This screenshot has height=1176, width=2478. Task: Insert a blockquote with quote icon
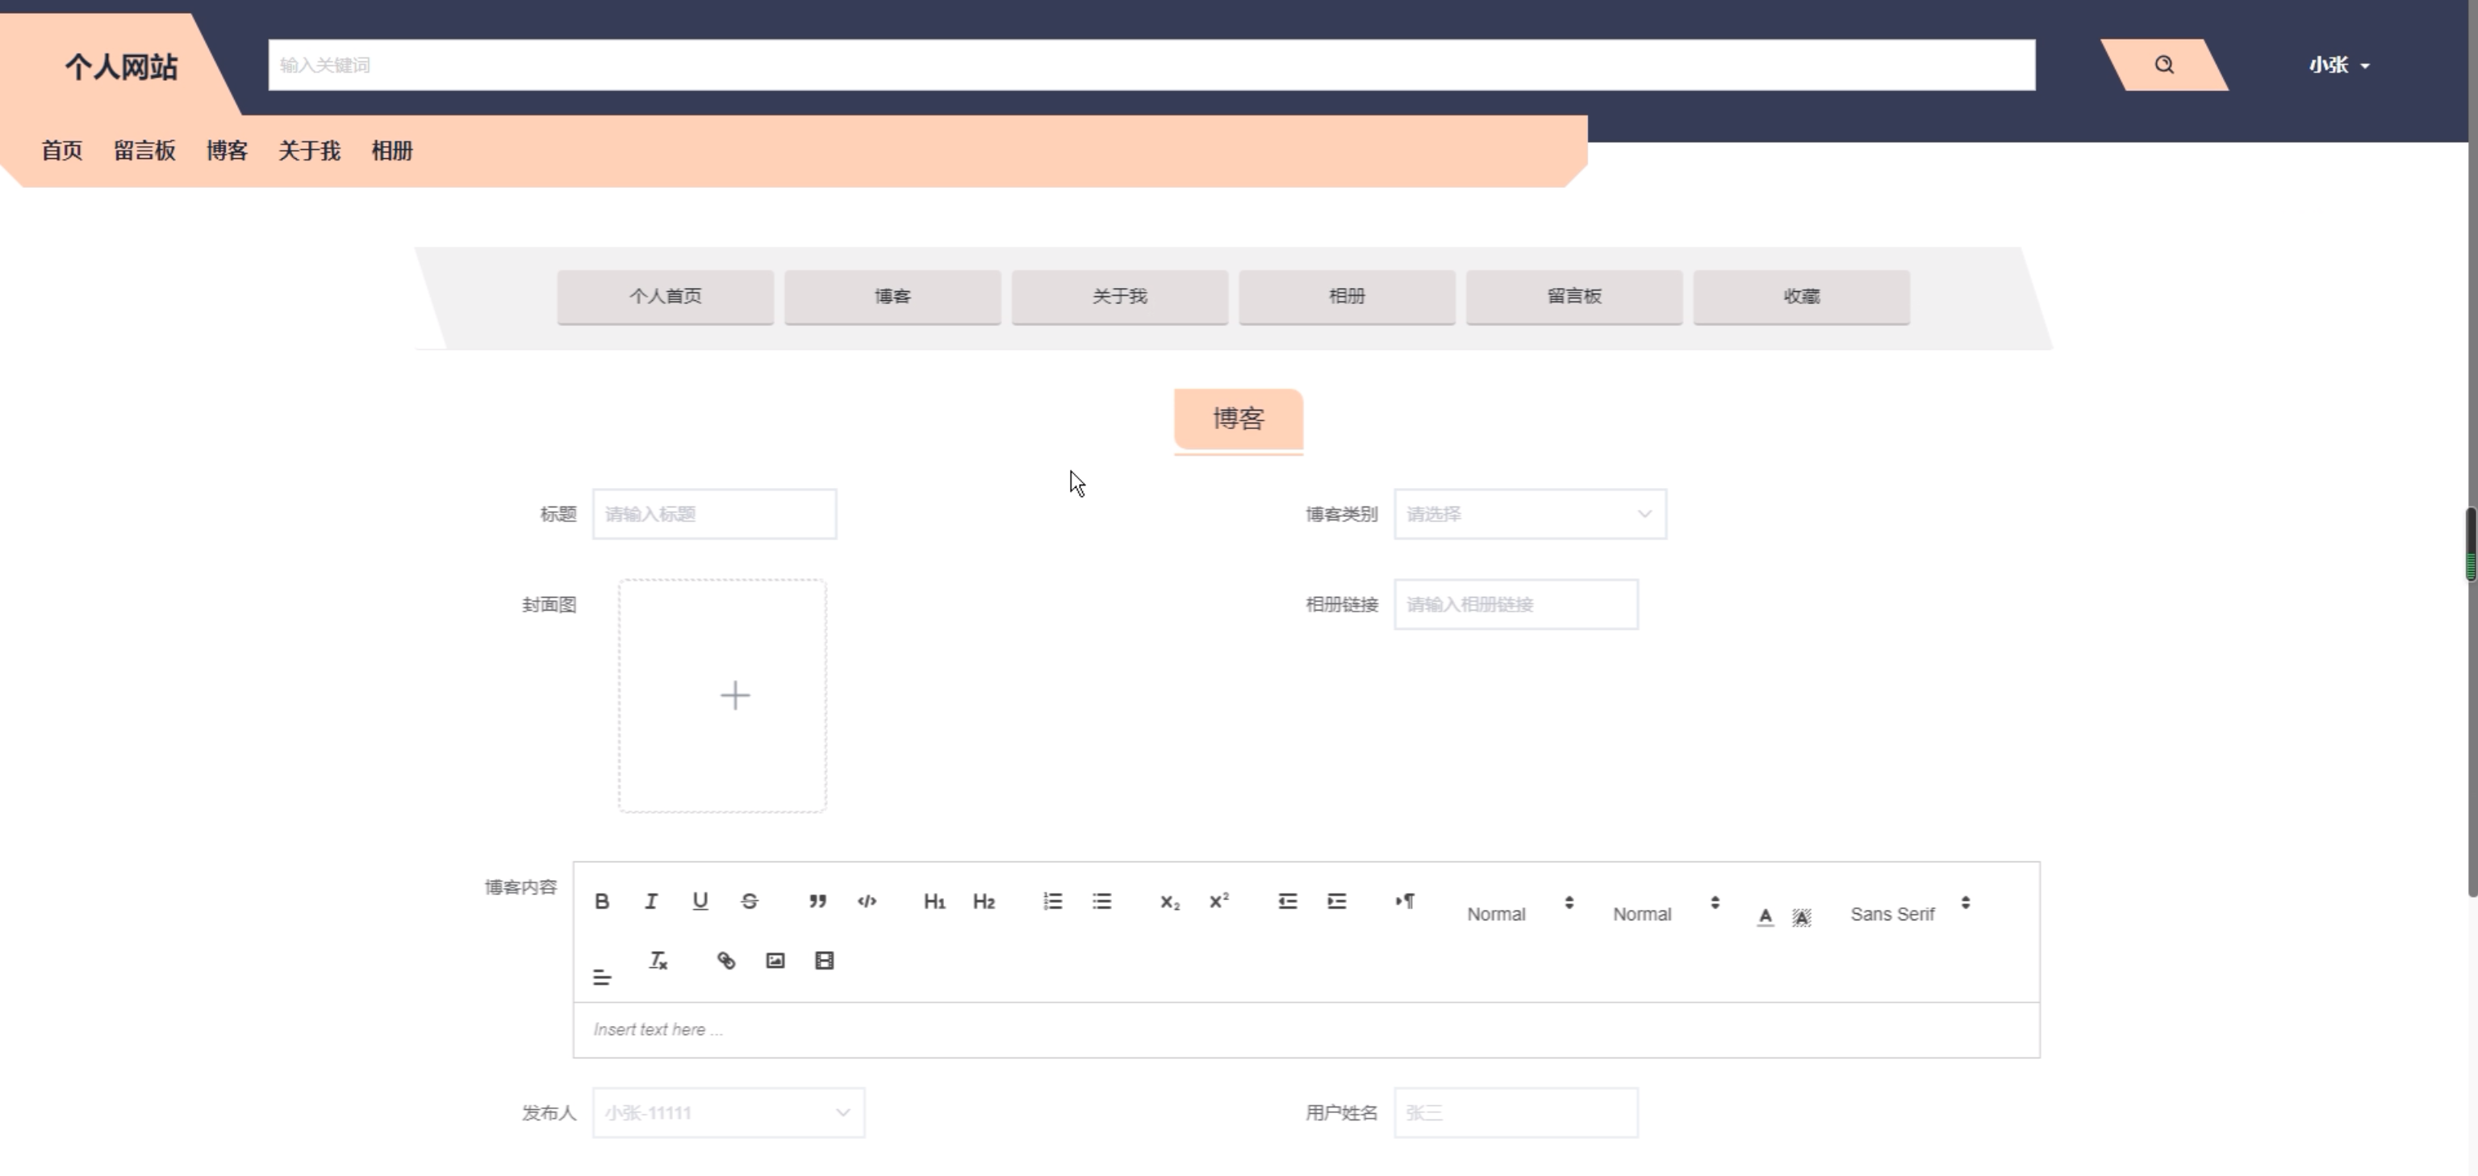pos(817,901)
